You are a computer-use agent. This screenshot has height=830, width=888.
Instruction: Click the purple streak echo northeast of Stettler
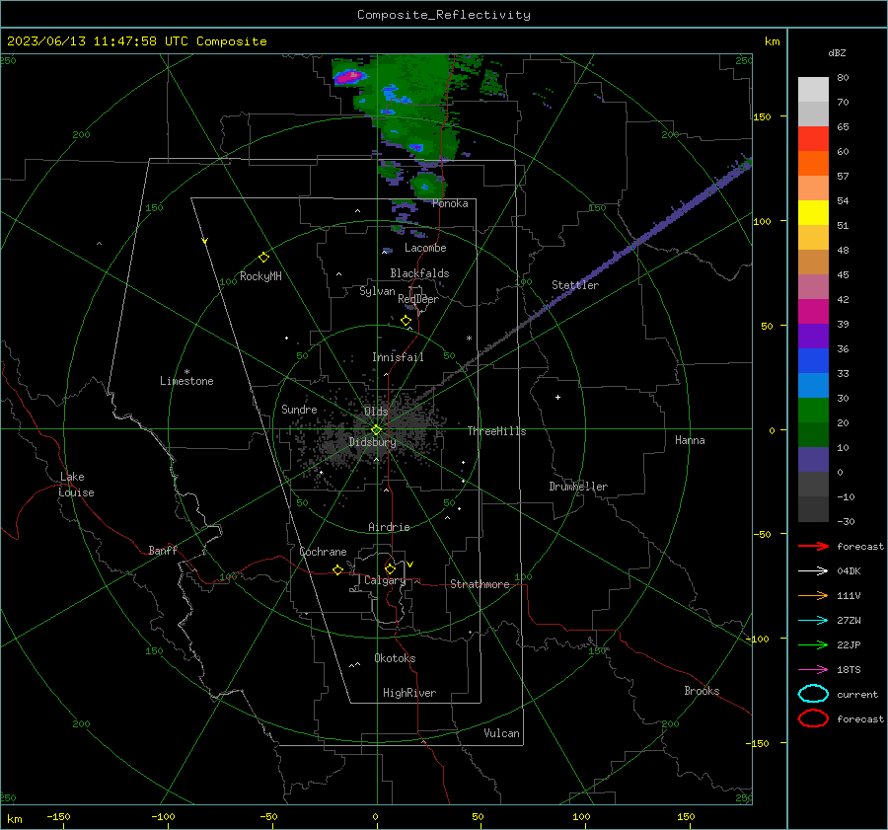(640, 241)
